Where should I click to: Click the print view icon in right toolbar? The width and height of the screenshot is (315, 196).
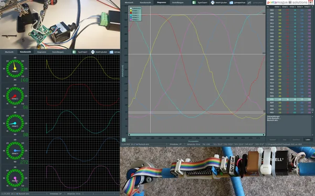[213, 3]
